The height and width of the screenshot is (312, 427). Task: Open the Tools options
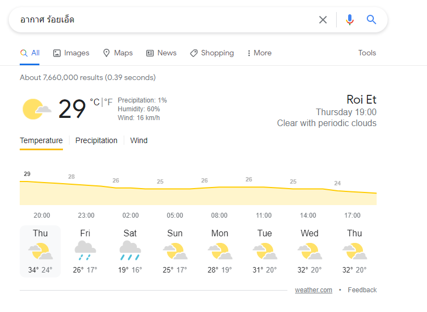pos(367,53)
